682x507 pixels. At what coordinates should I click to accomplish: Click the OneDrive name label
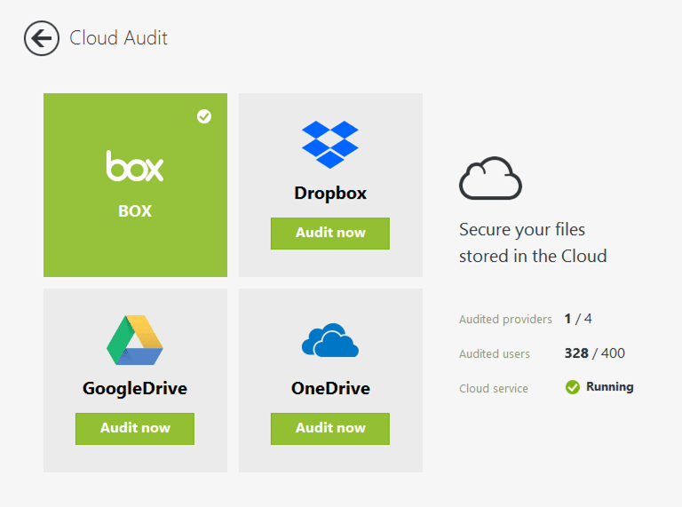(330, 388)
